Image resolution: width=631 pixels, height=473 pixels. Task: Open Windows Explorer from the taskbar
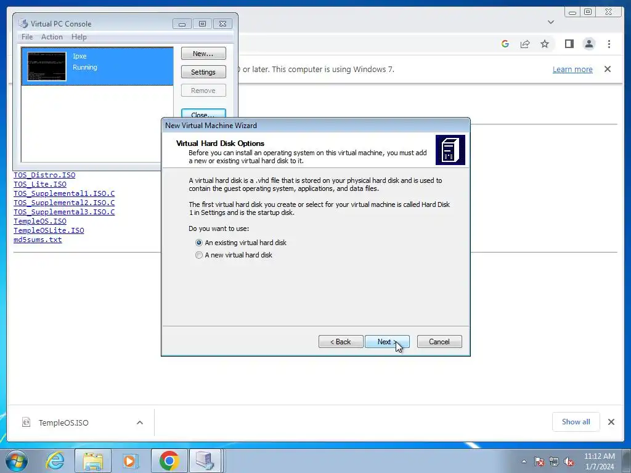[93, 461]
